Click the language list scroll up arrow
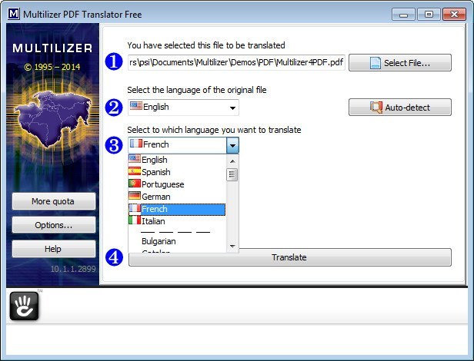The width and height of the screenshot is (474, 361). (x=232, y=161)
